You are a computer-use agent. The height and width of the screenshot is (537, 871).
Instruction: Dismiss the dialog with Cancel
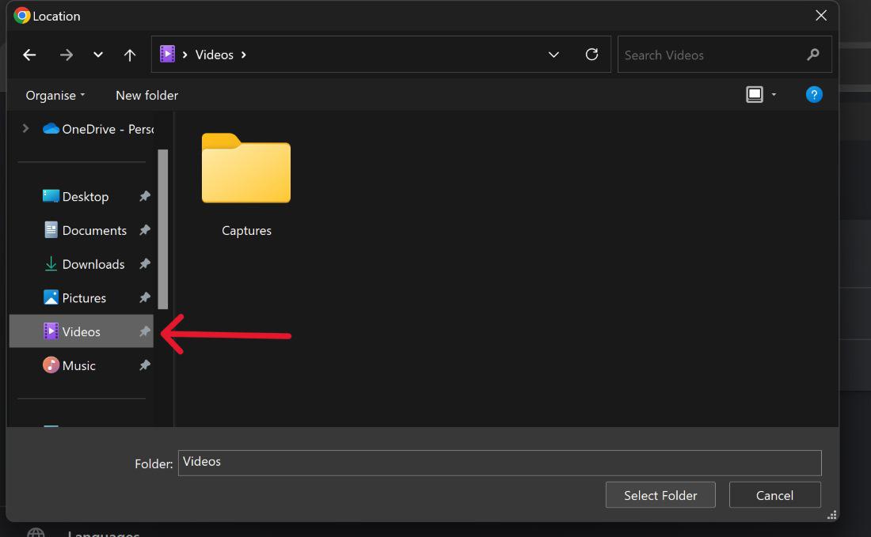pyautogui.click(x=774, y=495)
